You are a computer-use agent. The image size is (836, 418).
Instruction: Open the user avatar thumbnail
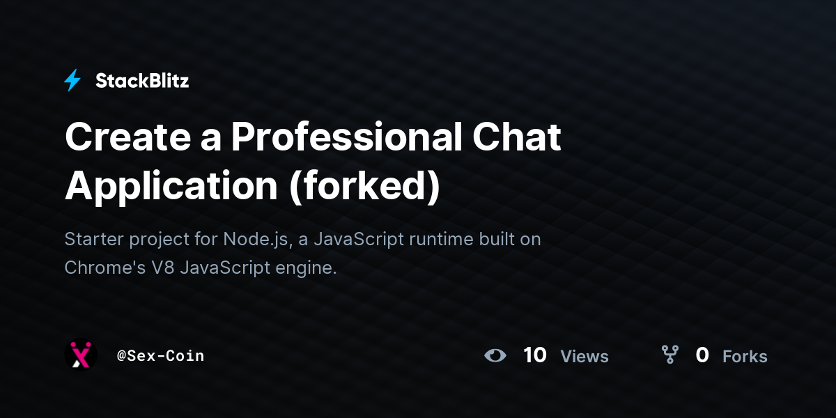(x=81, y=355)
